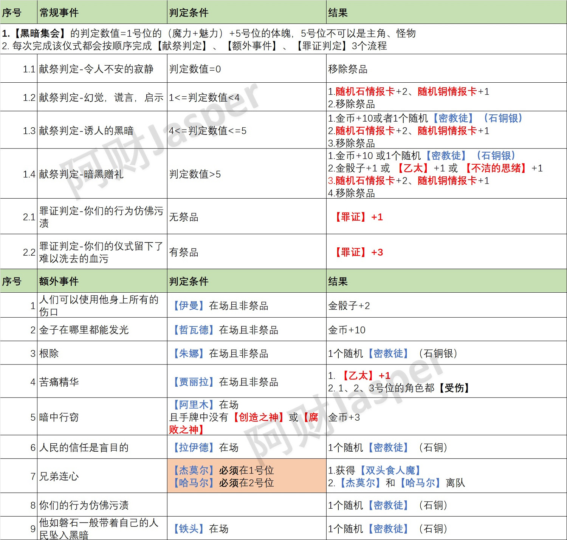The width and height of the screenshot is (567, 540).
Task: Select the 【哲瓦德】 character link
Action: [x=195, y=330]
